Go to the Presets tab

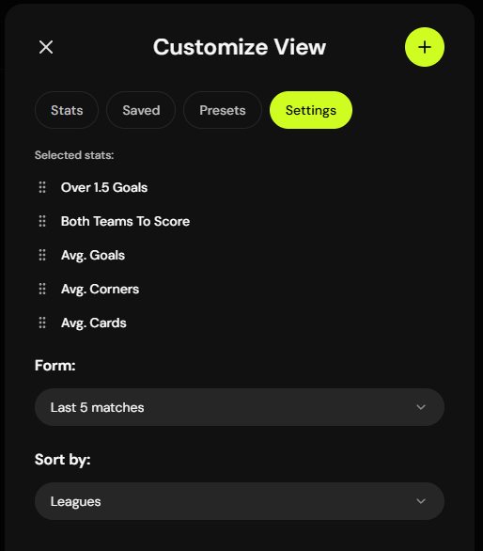point(223,110)
